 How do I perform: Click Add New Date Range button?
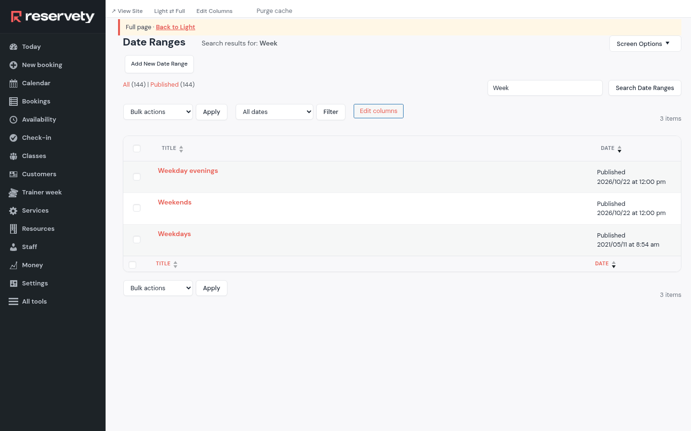(159, 64)
